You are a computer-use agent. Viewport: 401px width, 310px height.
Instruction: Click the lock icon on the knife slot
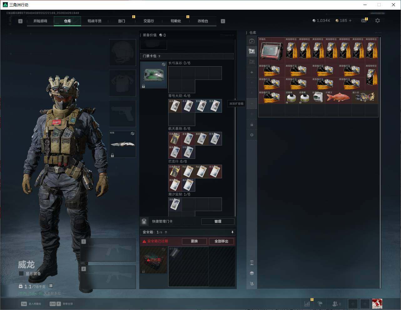click(112, 155)
